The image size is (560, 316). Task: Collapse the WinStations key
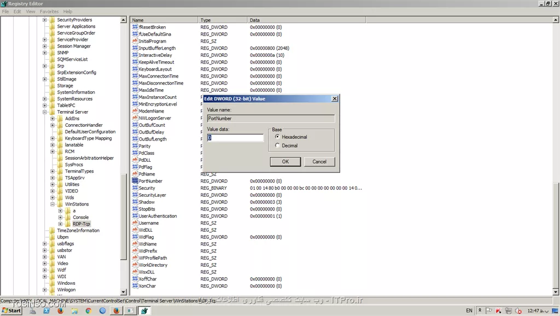pyautogui.click(x=52, y=204)
